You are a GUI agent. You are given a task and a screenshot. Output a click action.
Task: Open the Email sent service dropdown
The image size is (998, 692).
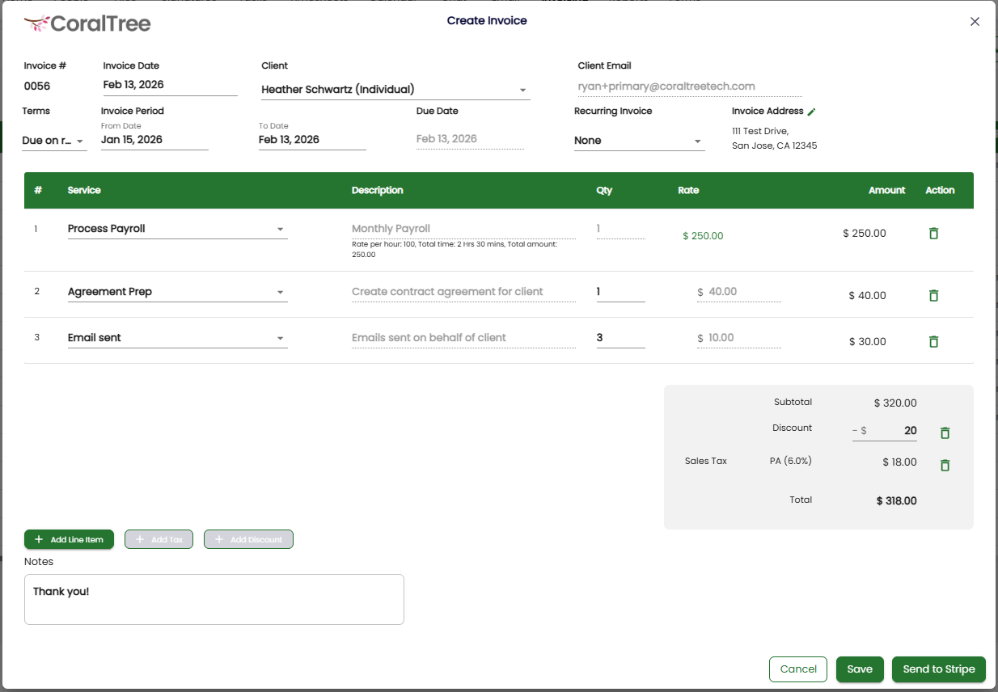176,338
